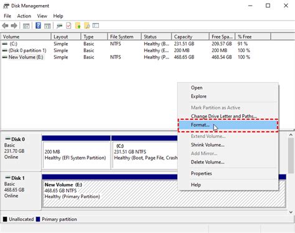The image size is (295, 233).
Task: Click the drive-with-magnifier toolbar icon
Action: click(x=60, y=26)
